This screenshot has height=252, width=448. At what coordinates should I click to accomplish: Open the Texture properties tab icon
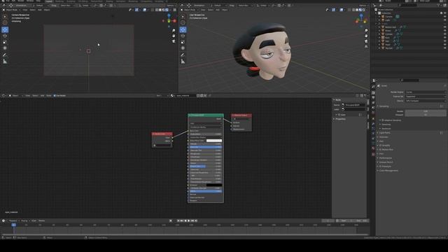373,154
